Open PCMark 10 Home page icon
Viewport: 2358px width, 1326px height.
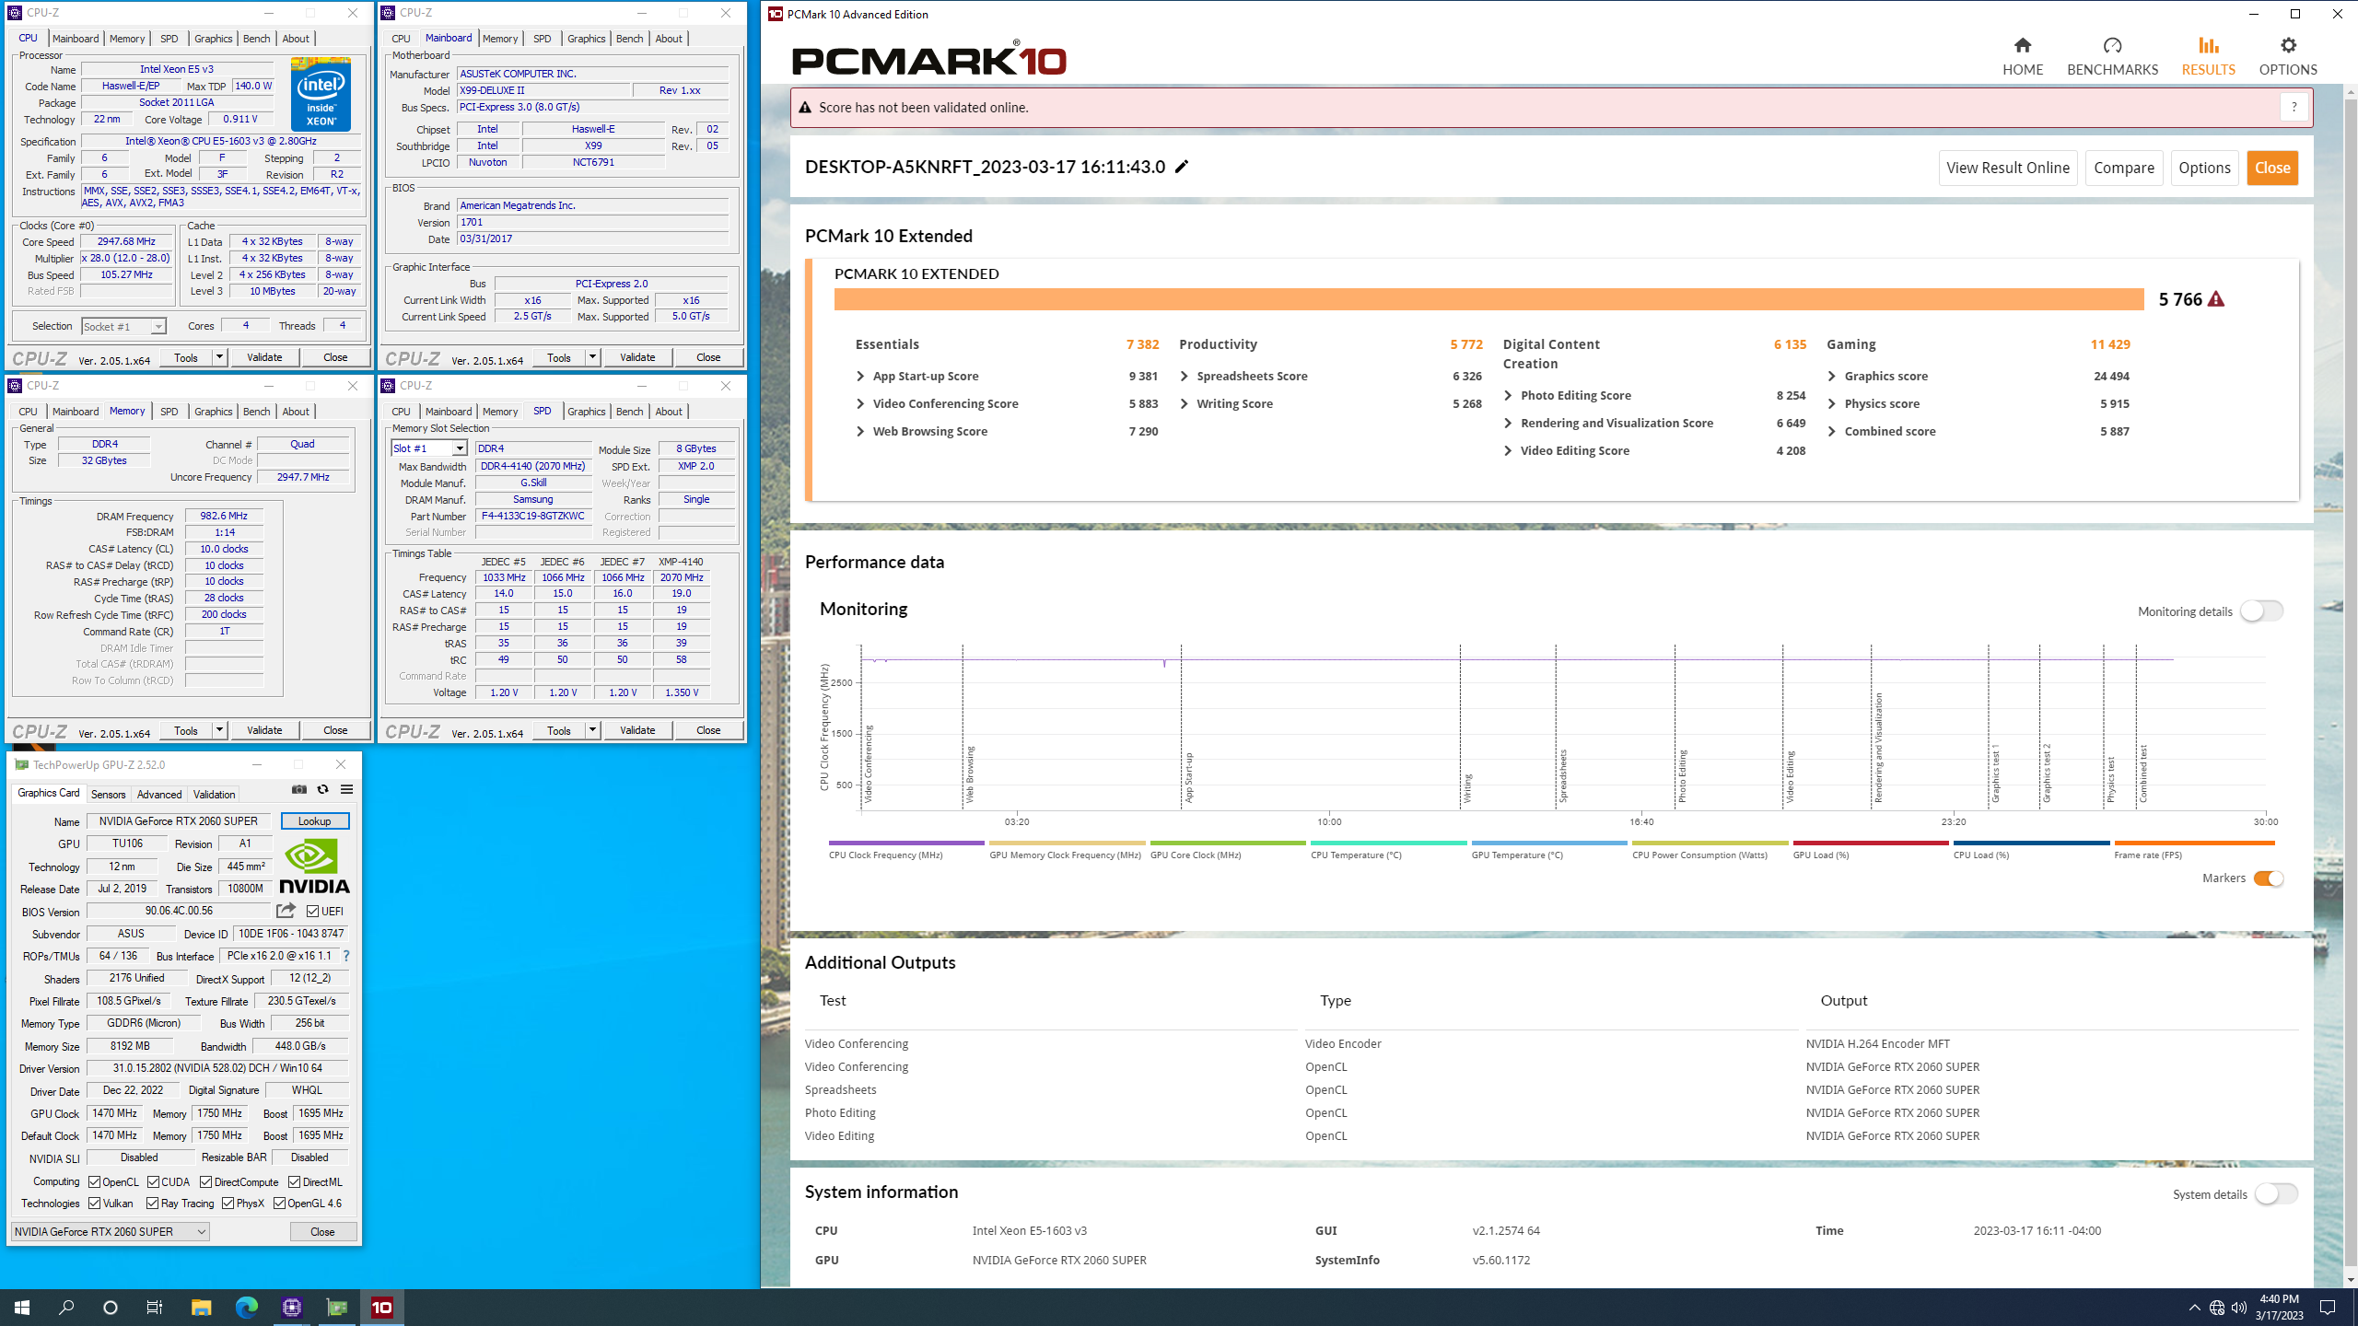pos(2023,45)
